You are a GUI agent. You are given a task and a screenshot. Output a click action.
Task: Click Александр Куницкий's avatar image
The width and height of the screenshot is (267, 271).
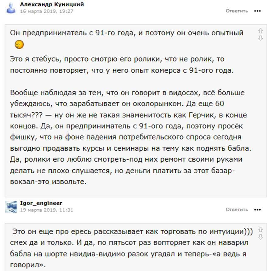click(11, 8)
